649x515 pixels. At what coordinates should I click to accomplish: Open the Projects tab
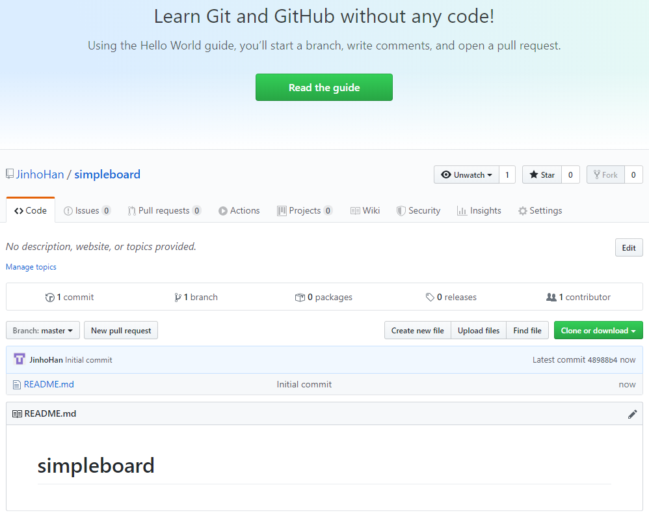[x=304, y=210]
